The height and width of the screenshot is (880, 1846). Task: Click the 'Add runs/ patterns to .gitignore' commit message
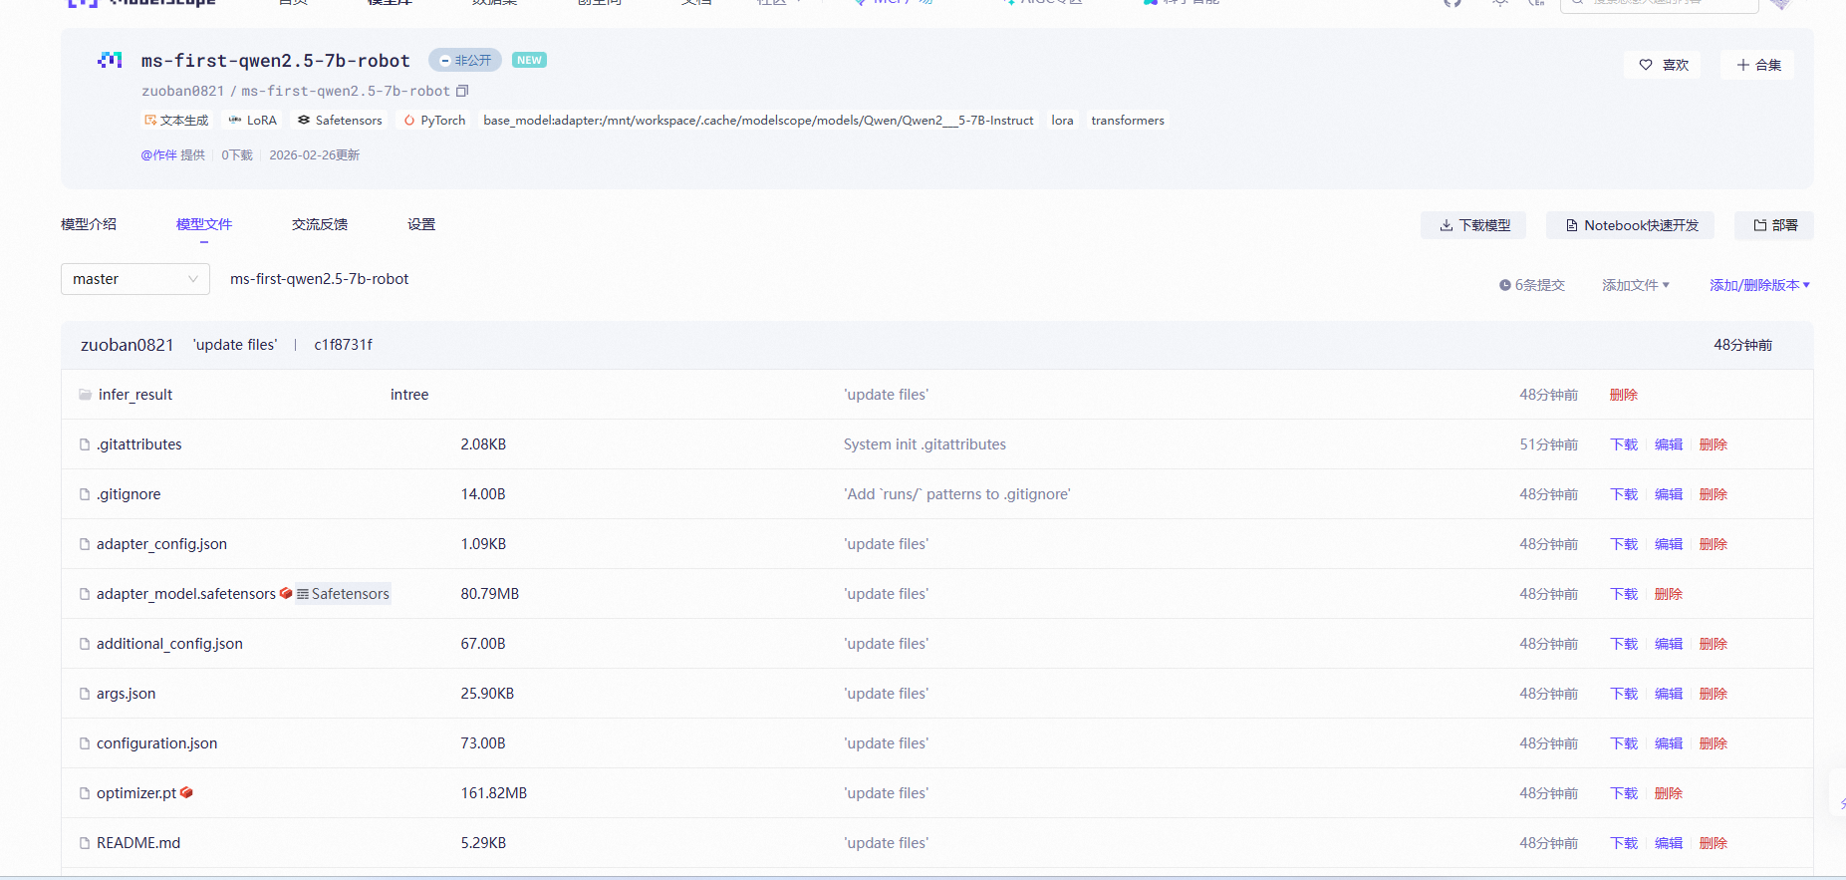[957, 494]
